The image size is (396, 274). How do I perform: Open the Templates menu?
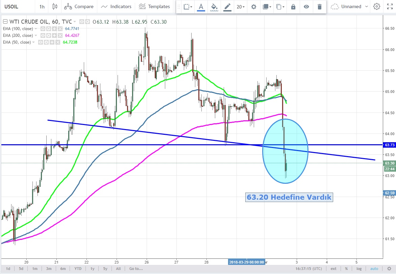[154, 6]
